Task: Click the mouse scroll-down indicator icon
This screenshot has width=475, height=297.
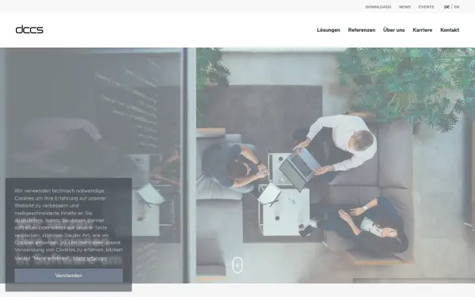Action: pyautogui.click(x=237, y=265)
